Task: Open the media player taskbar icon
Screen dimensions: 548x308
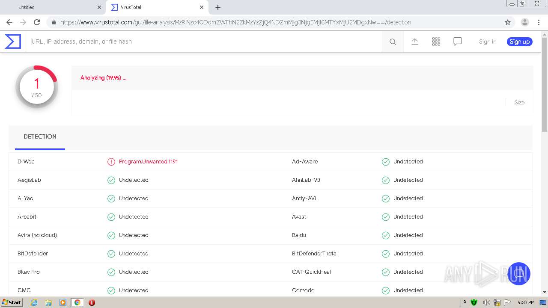Action: pyautogui.click(x=63, y=302)
